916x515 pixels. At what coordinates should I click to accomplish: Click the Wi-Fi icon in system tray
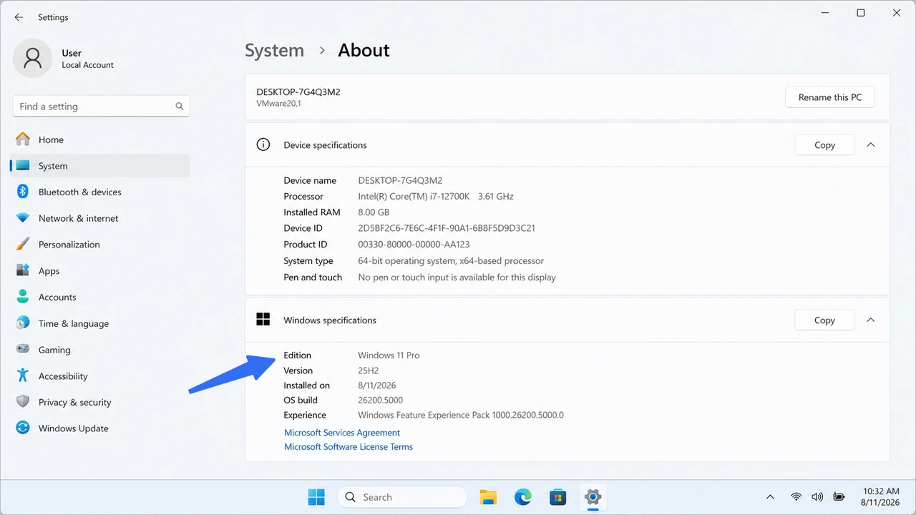tap(796, 497)
